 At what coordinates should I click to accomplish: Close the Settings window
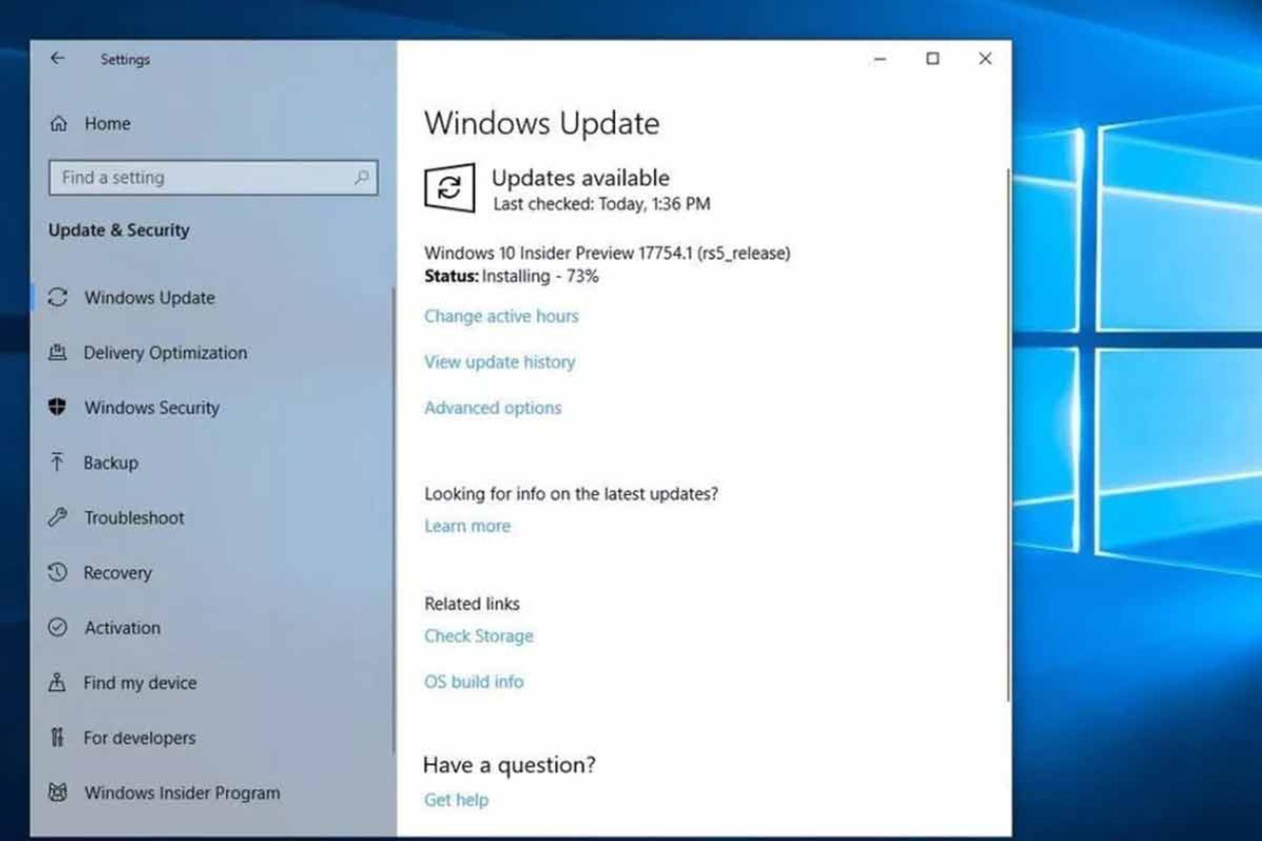coord(985,58)
